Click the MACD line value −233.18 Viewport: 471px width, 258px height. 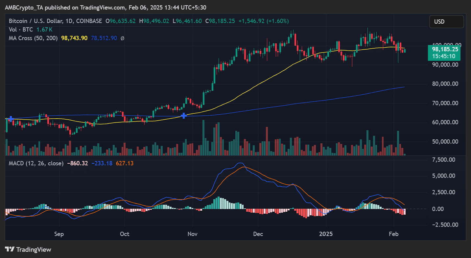[102, 163]
